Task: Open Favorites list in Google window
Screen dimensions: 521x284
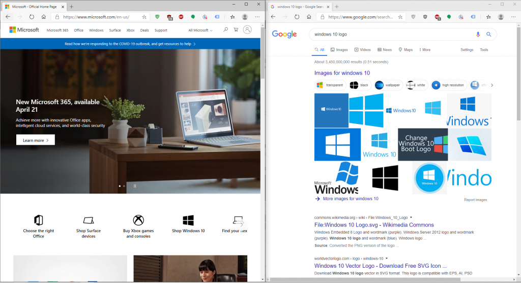Action: pos(488,17)
